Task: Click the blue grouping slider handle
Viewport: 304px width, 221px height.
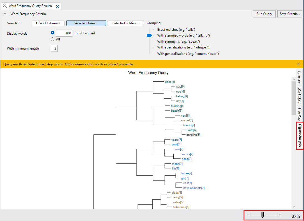Action: 149,35
